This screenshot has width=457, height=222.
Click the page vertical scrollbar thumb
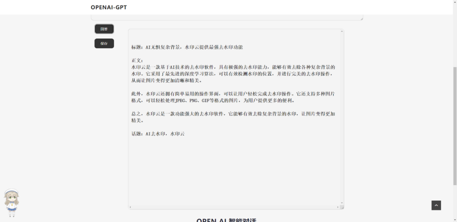tap(455, 125)
